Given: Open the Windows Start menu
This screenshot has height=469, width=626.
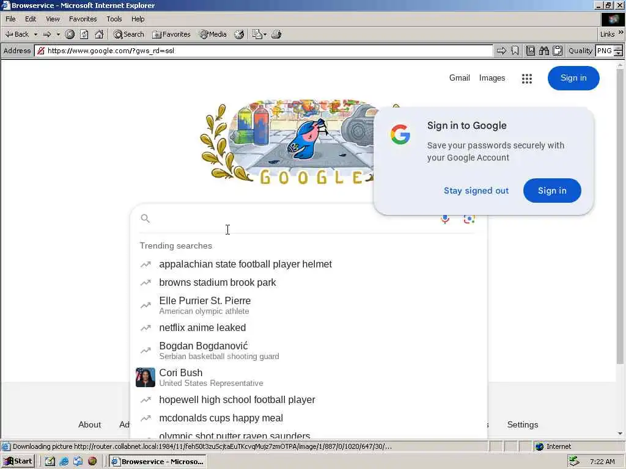Looking at the screenshot, I should tap(18, 462).
